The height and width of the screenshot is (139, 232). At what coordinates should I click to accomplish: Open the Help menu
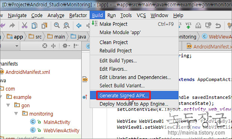178,15
